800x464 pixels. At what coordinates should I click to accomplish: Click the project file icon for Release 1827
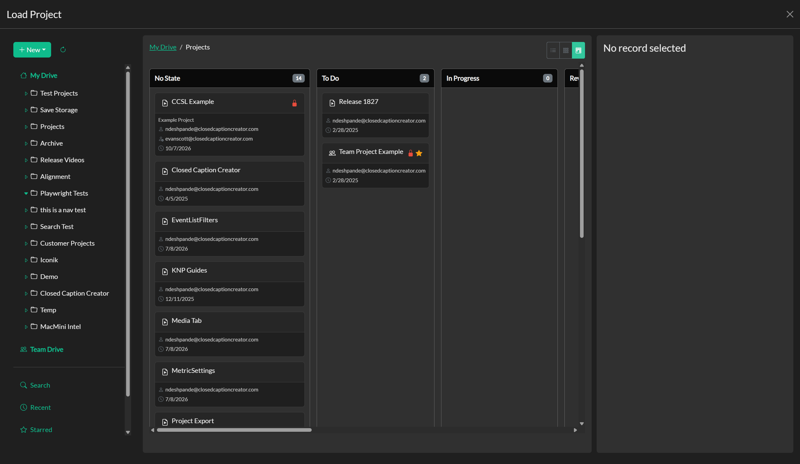point(332,103)
